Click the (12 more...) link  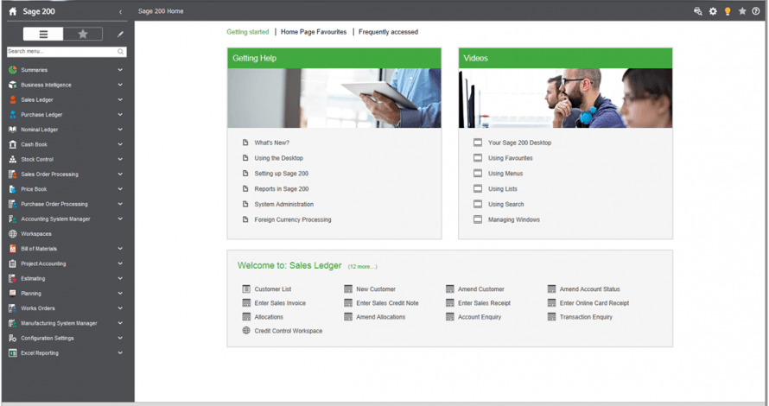coord(362,267)
